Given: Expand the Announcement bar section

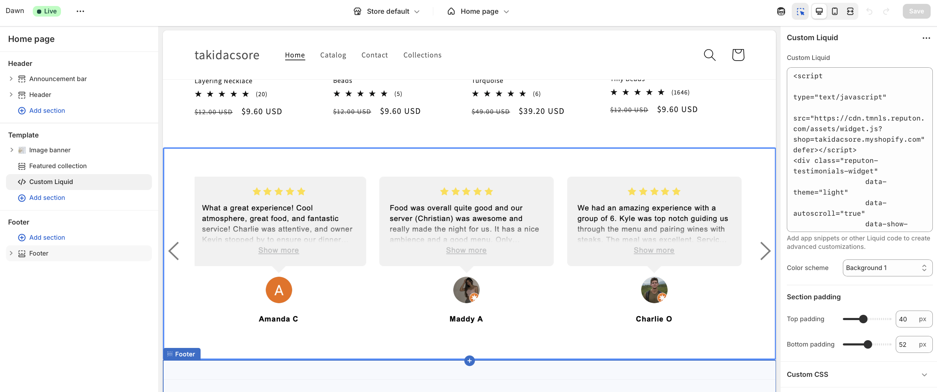Looking at the screenshot, I should pyautogui.click(x=11, y=79).
